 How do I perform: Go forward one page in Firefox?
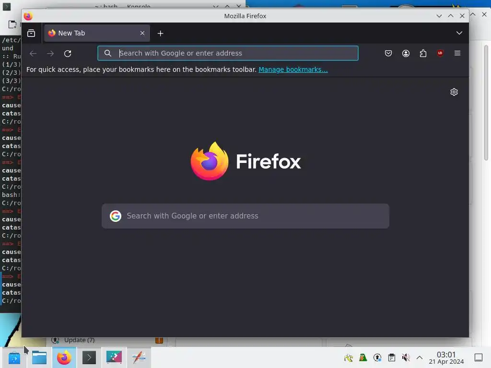(50, 54)
